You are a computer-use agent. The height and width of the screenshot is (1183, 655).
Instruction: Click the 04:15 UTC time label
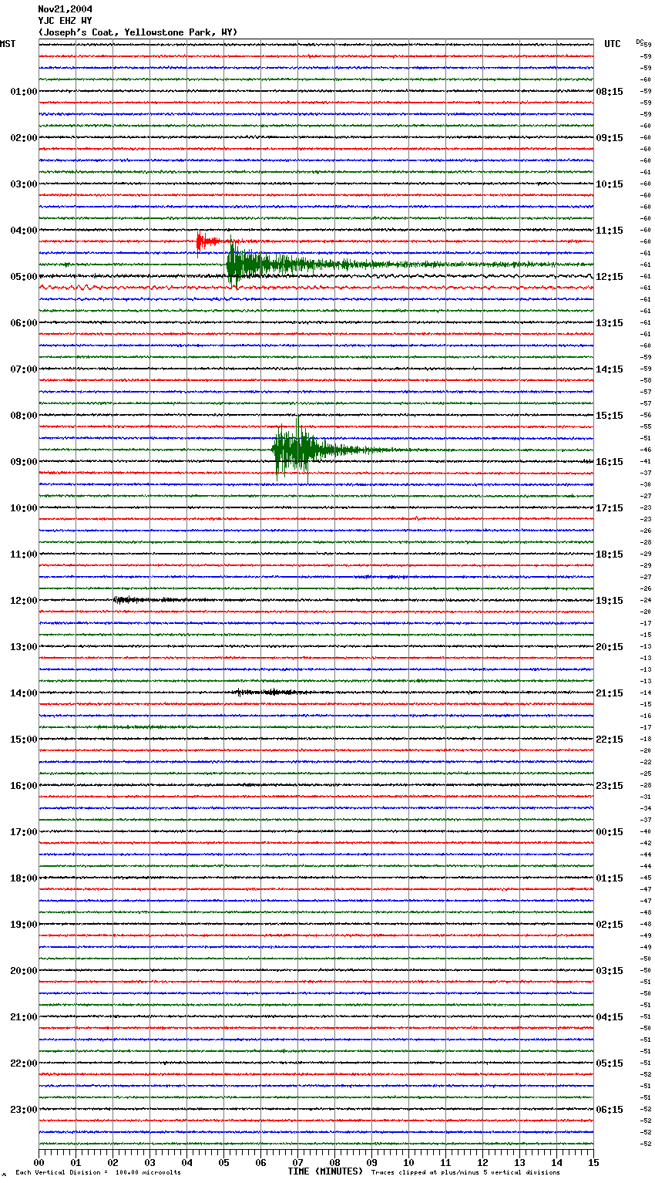(x=610, y=1017)
